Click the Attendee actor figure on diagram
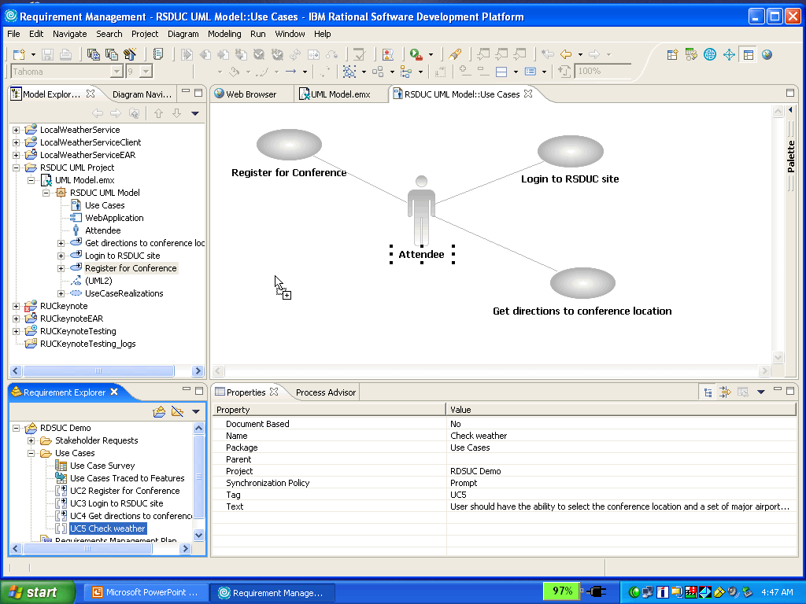Viewport: 806px width, 604px height. [x=422, y=211]
